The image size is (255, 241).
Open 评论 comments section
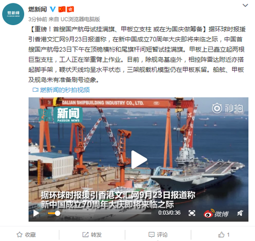[158, 234]
